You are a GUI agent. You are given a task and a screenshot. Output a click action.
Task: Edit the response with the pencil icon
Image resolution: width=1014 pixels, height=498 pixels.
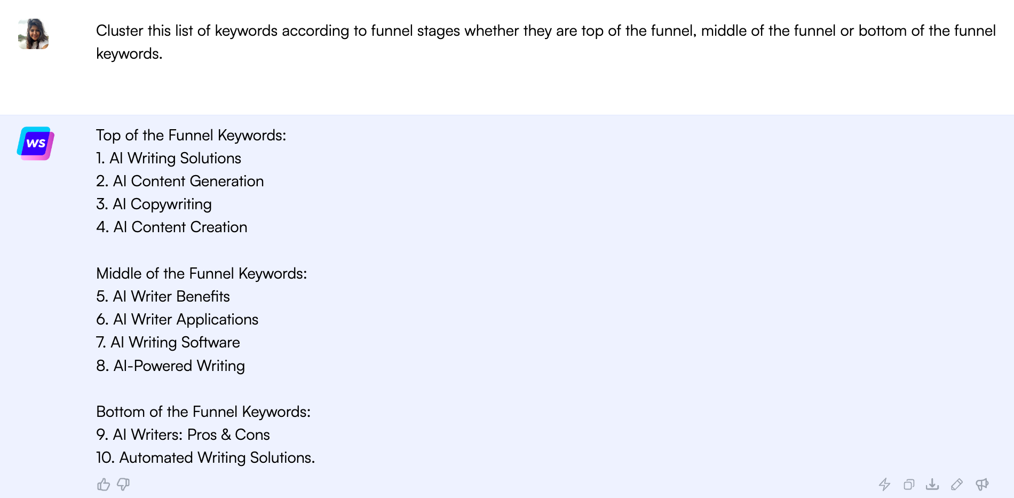[x=956, y=485]
